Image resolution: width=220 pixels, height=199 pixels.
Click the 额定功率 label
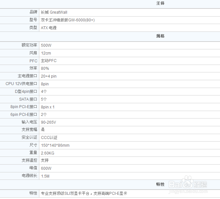click(29, 45)
